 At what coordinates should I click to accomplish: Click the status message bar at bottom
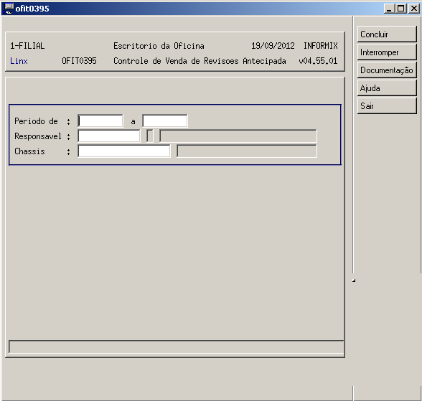pos(177,346)
